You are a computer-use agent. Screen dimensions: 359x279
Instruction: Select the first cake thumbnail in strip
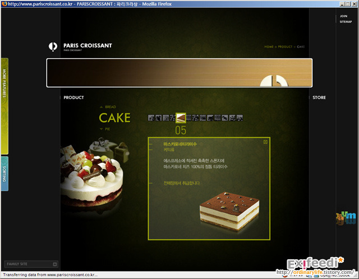coord(151,118)
